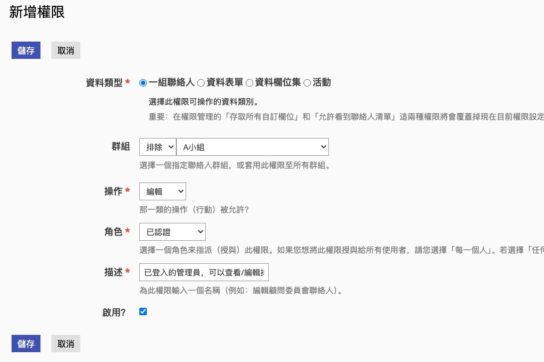The image size is (544, 362).
Task: Open the 角色 dropdown showing 已認證
Action: 172,232
